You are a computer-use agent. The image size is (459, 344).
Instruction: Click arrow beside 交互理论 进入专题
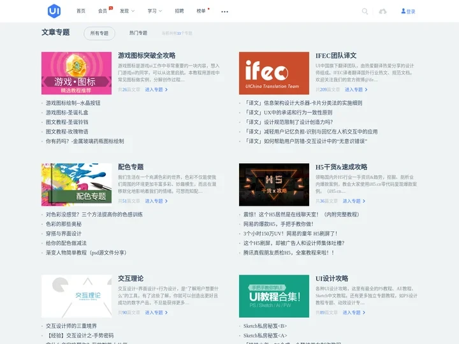tap(166, 312)
